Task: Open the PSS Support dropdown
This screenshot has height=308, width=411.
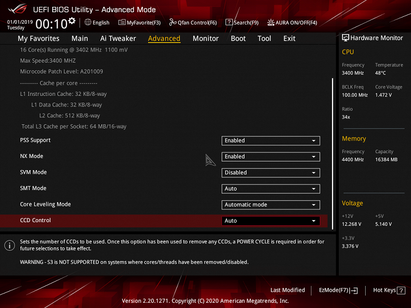Action: [x=271, y=141]
